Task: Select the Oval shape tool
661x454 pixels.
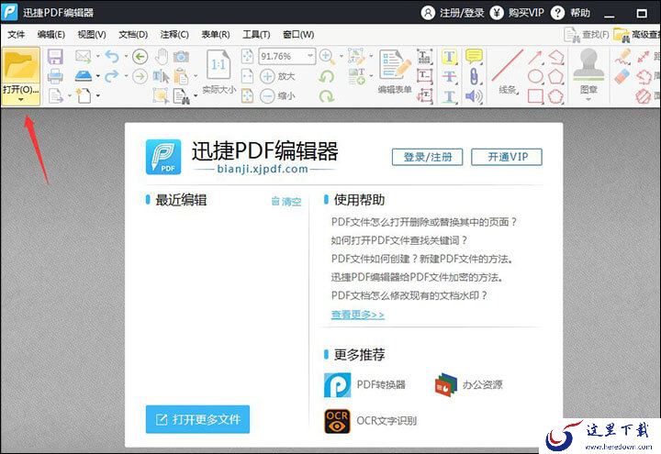Action: [535, 77]
